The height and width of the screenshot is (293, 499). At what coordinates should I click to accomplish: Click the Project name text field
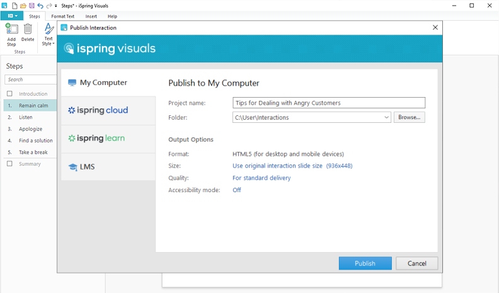pyautogui.click(x=328, y=103)
